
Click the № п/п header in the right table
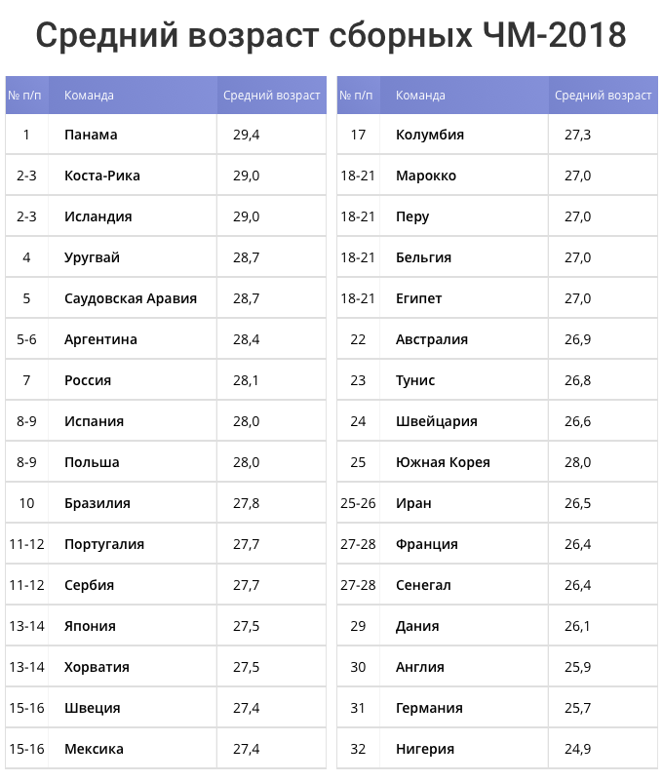[x=356, y=96]
